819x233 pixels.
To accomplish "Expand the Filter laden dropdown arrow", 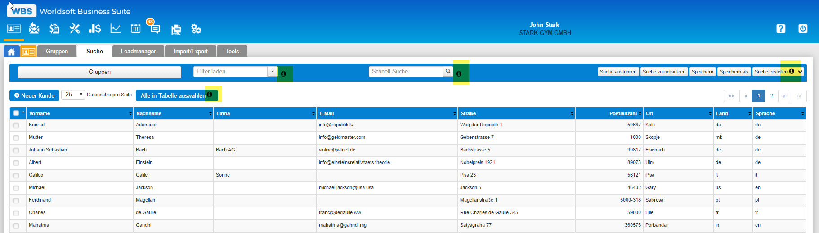I will pyautogui.click(x=272, y=72).
